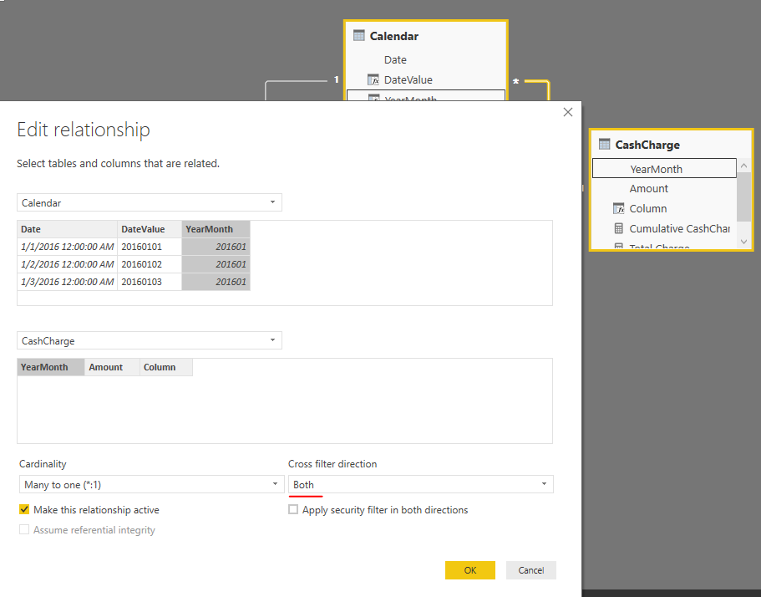Image resolution: width=761 pixels, height=597 pixels.
Task: Select the Amount column header in CashCharge preview
Action: pos(112,367)
